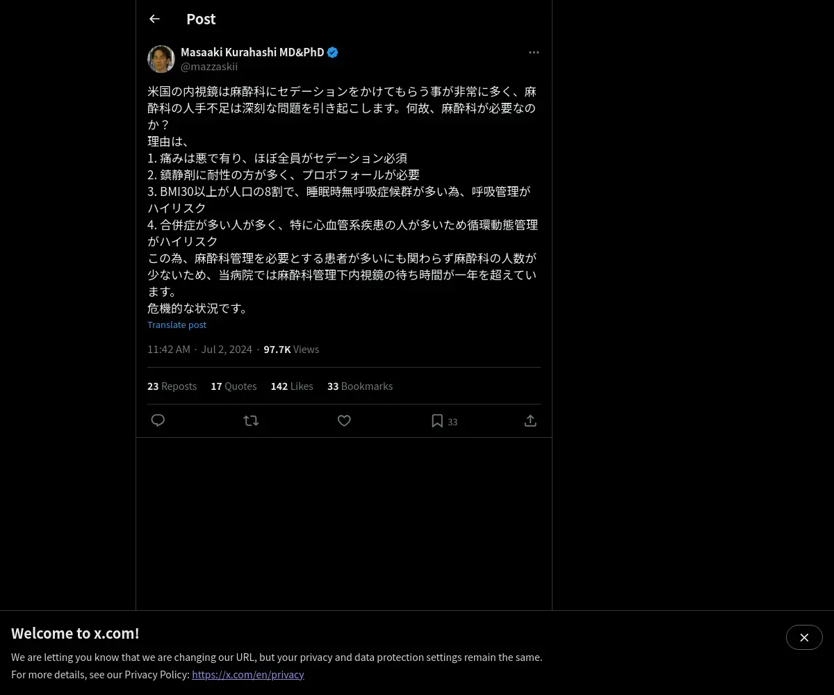The width and height of the screenshot is (834, 695).
Task: Click the 33 Bookmarks count
Action: tap(360, 386)
